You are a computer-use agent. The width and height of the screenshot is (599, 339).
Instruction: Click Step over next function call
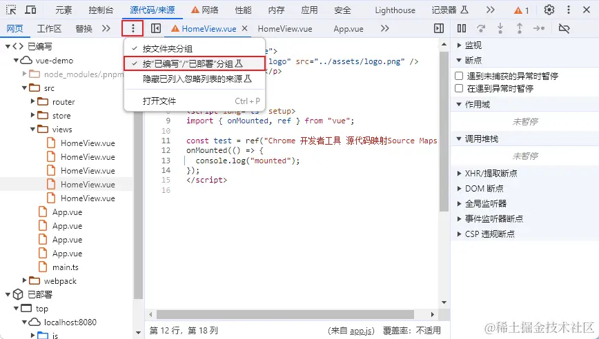point(481,29)
